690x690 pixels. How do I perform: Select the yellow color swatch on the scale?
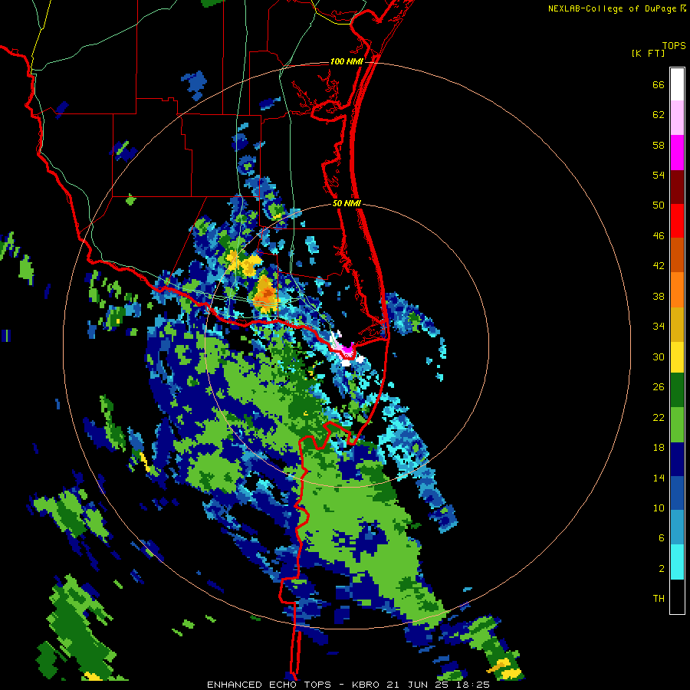pyautogui.click(x=677, y=356)
